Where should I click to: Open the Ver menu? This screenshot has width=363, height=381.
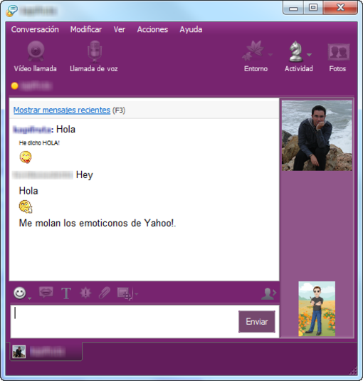pos(119,29)
